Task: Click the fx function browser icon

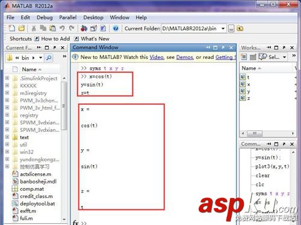Action: click(75, 223)
